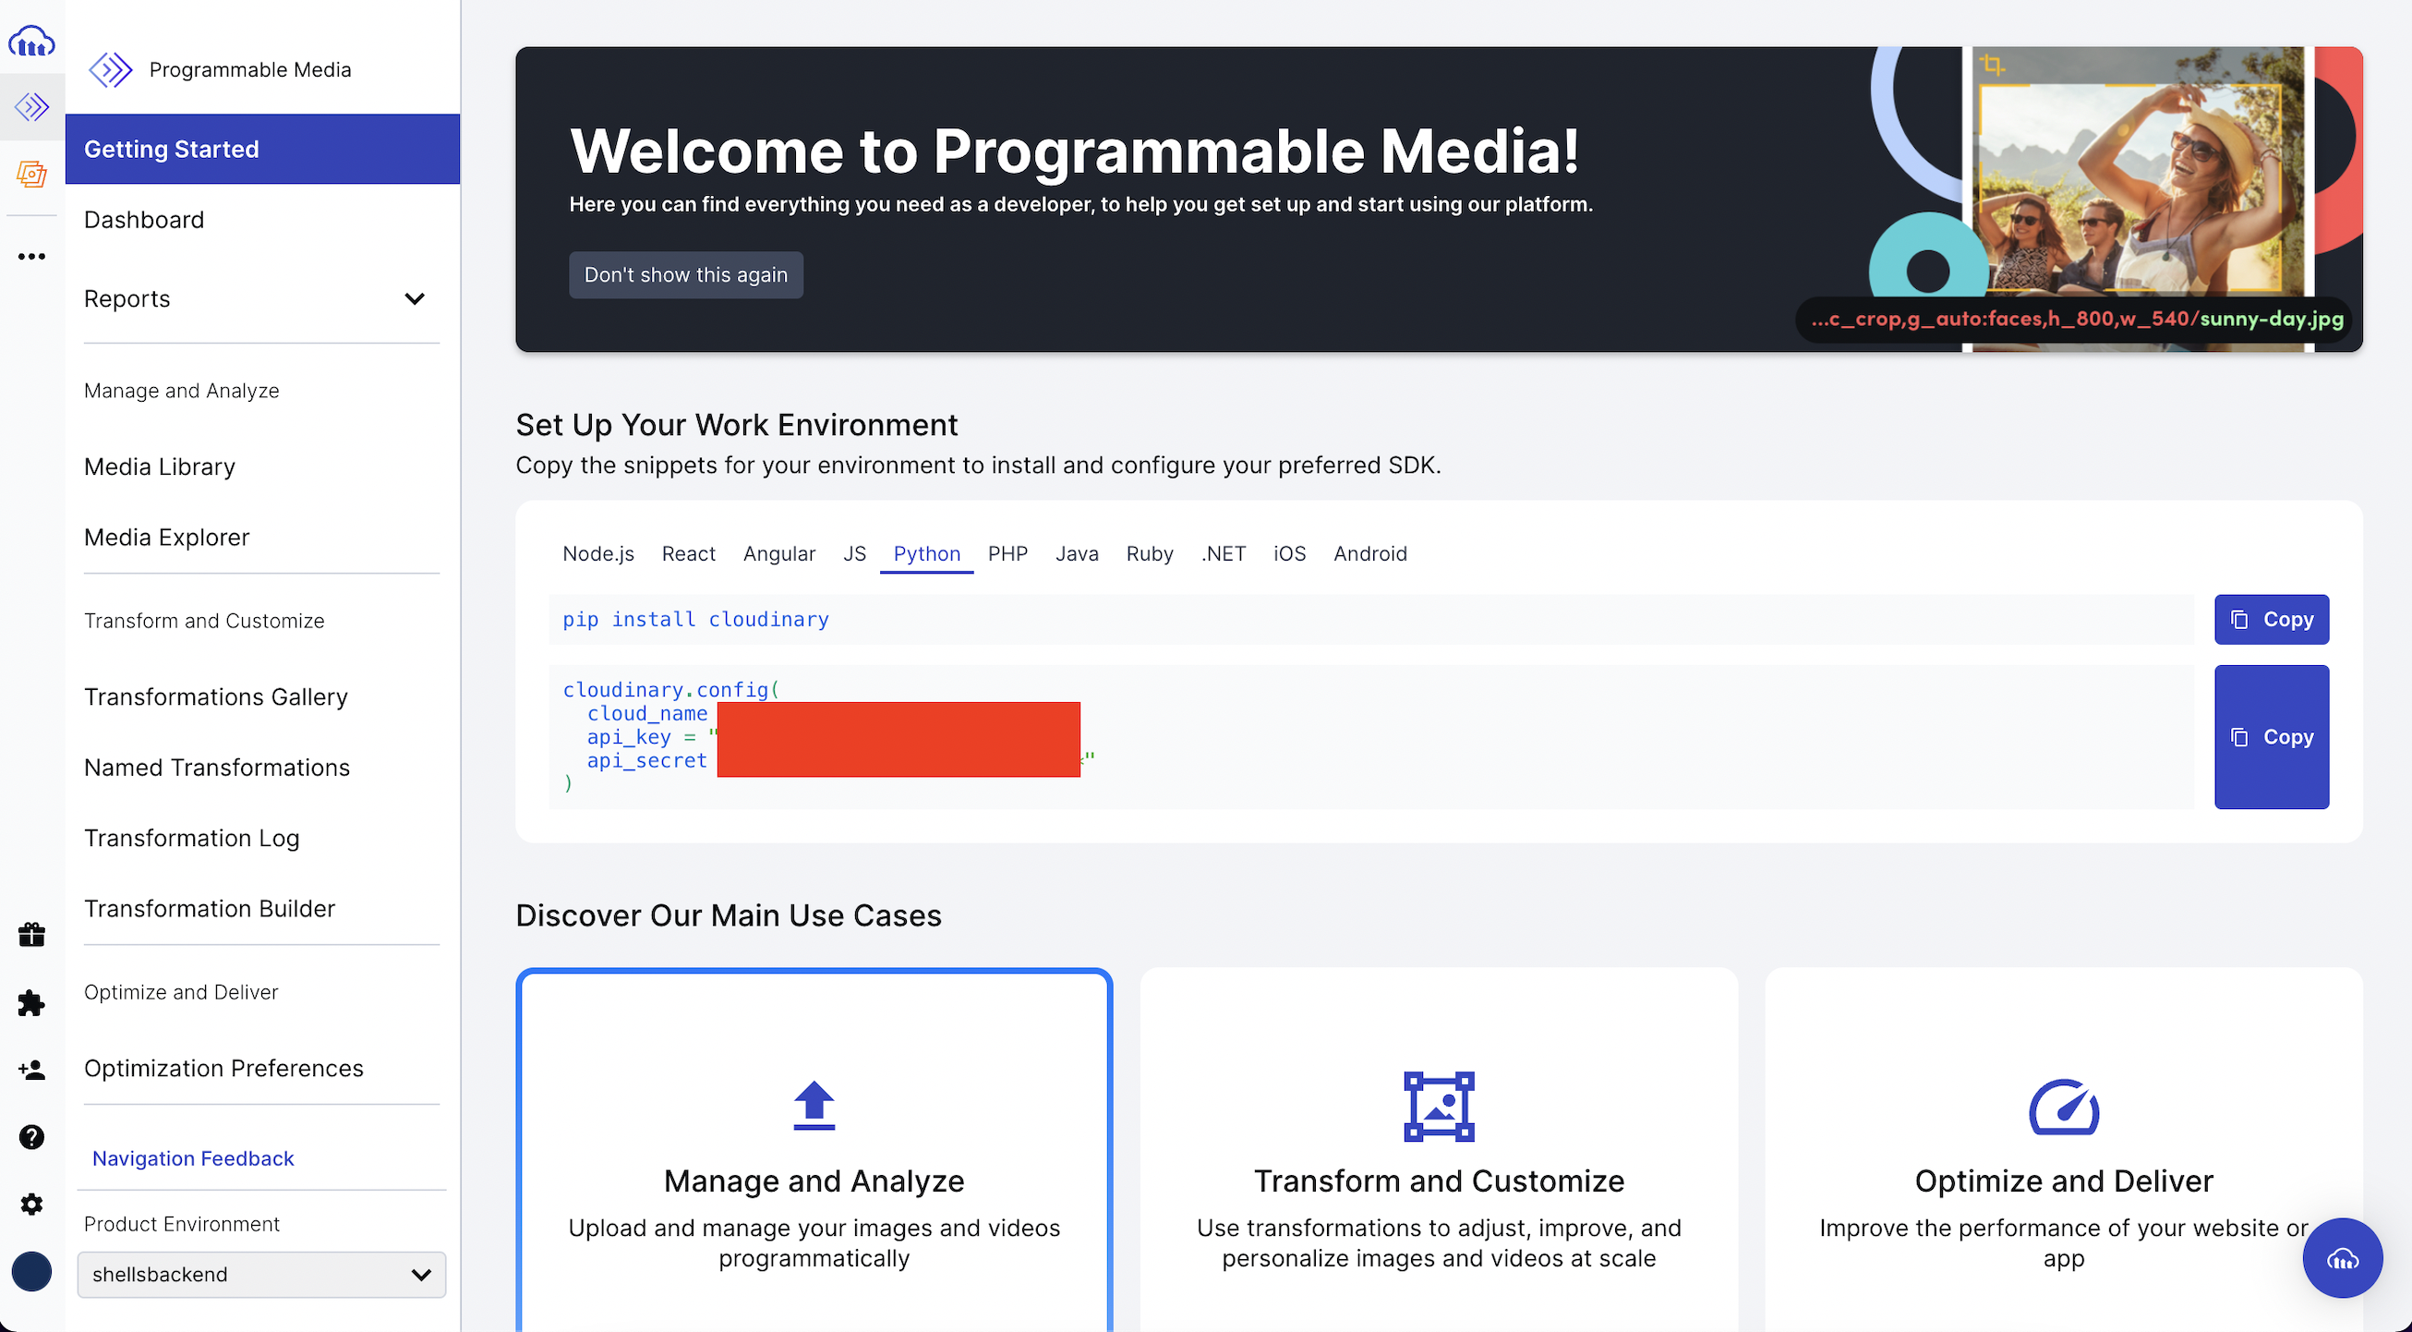
Task: Open the puzzle piece add-ons icon
Action: 31,1002
